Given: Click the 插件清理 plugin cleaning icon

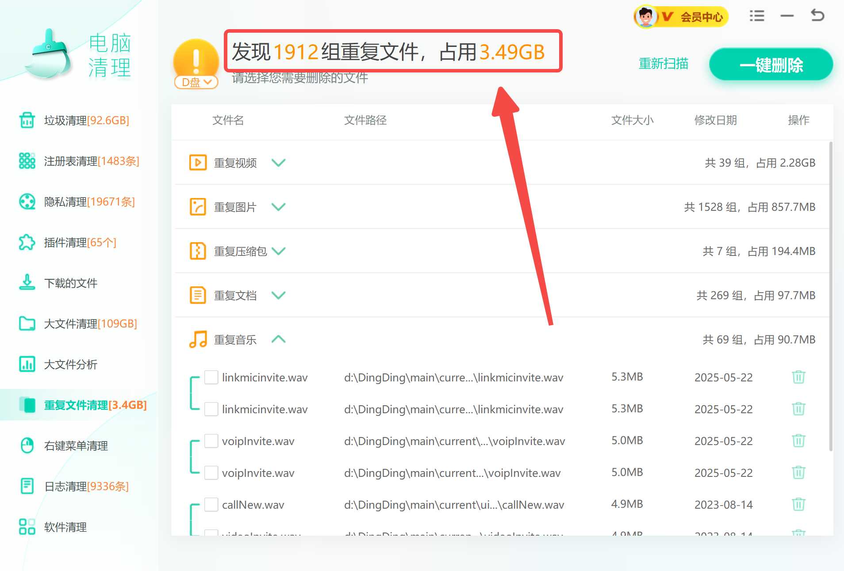Looking at the screenshot, I should pos(27,242).
